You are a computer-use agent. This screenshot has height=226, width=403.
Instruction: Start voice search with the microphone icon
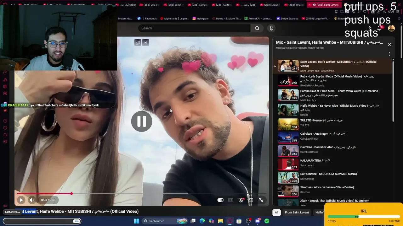point(271,28)
